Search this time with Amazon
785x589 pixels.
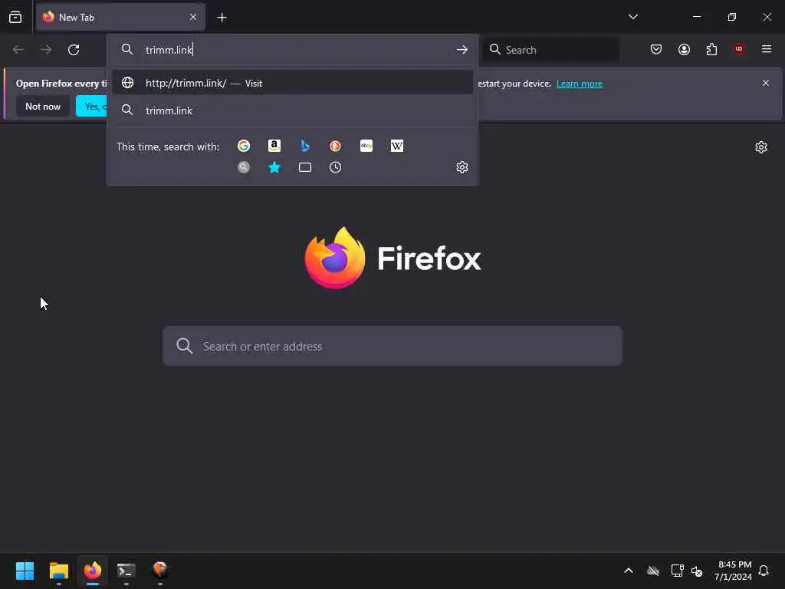274,146
